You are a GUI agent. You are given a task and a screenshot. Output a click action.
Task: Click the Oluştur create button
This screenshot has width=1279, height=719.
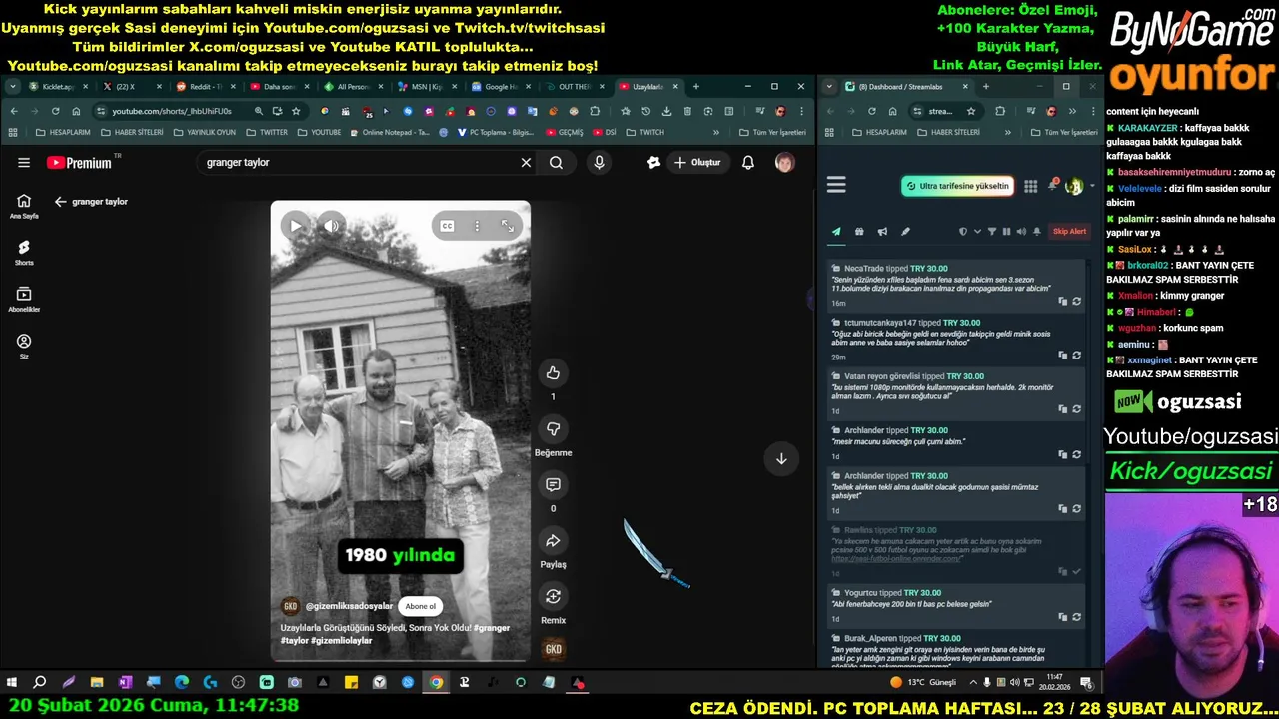click(696, 162)
